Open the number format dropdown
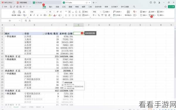176x110 pixels. click(x=100, y=12)
